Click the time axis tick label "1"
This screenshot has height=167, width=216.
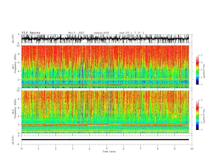[38, 149]
